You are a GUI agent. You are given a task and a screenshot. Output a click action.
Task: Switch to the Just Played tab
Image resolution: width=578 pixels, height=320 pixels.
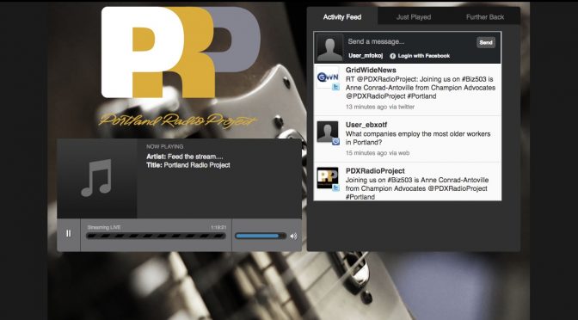[x=414, y=17]
